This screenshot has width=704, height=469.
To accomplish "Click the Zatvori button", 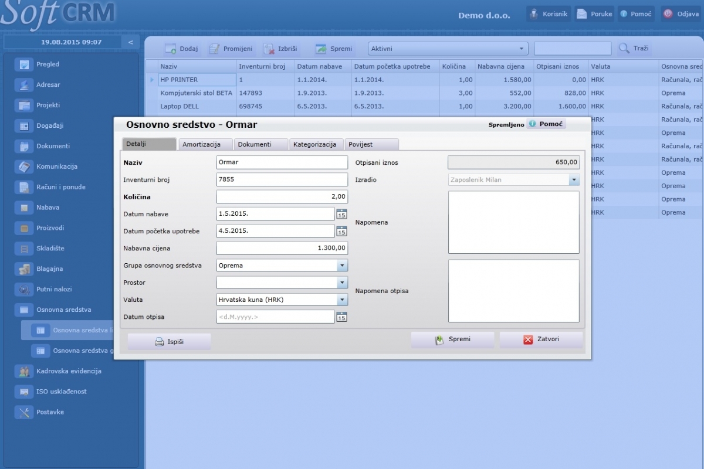I will [x=541, y=339].
